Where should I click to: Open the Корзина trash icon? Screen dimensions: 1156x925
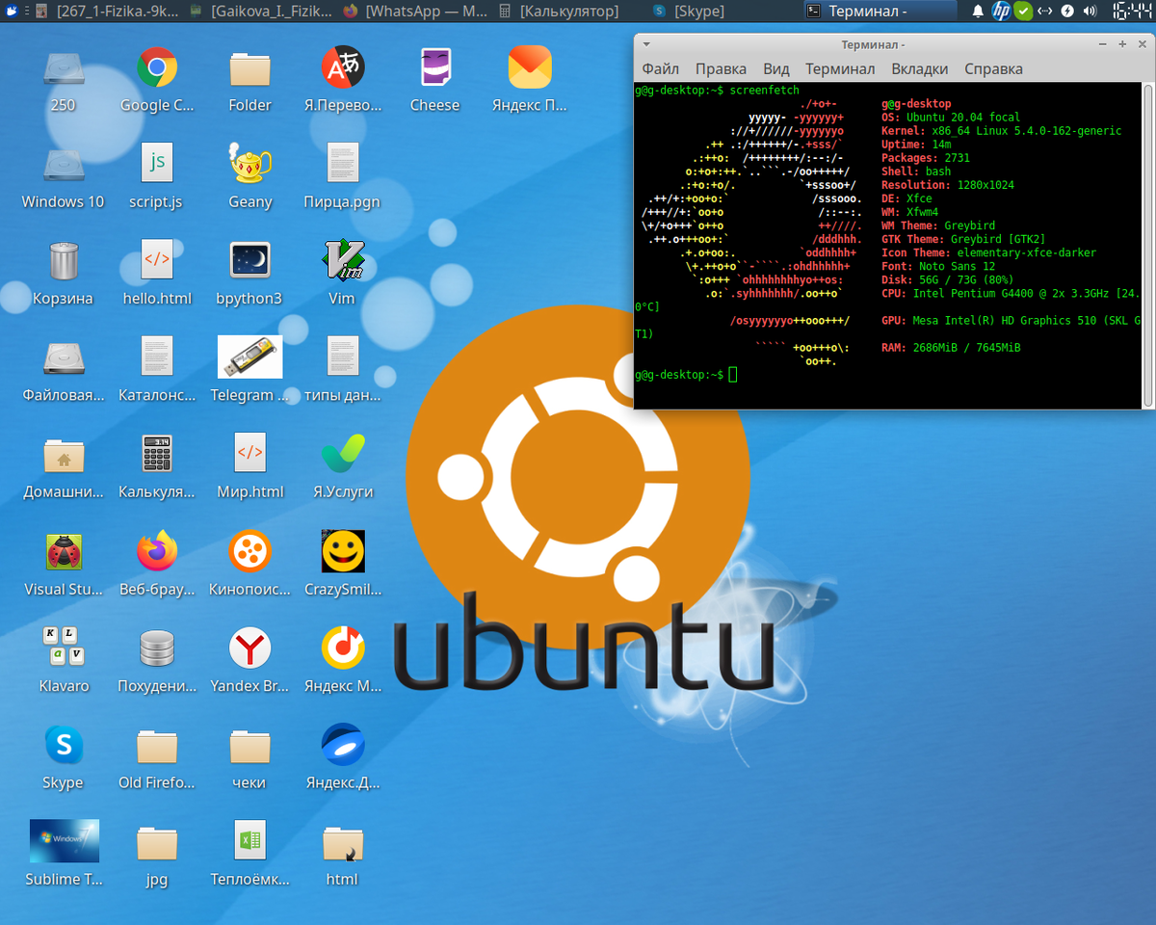pos(64,260)
